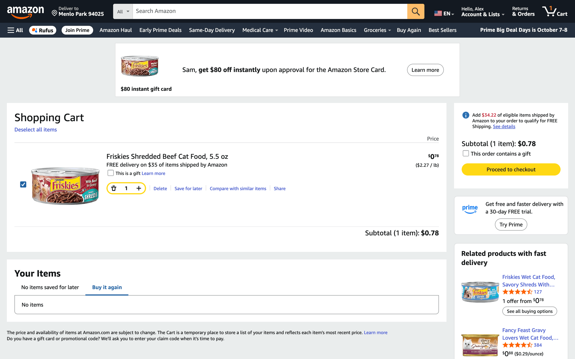Click Try Prime button
Image resolution: width=575 pixels, height=359 pixels.
click(511, 225)
